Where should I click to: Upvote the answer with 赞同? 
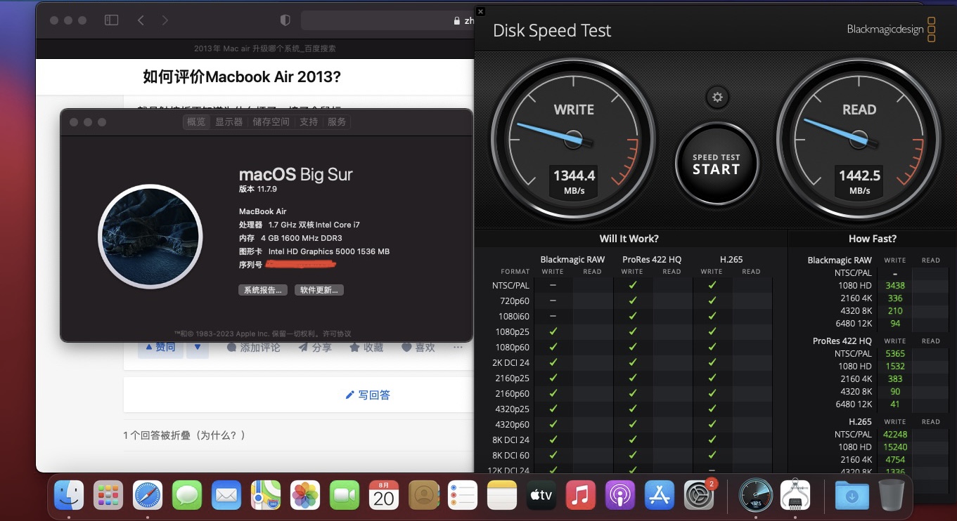click(x=161, y=348)
